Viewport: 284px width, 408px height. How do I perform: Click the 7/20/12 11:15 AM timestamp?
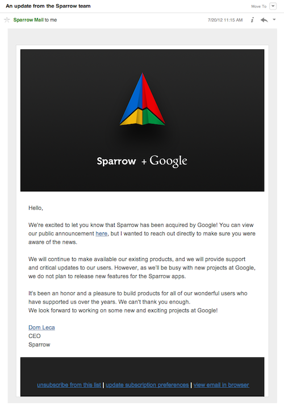pos(225,20)
